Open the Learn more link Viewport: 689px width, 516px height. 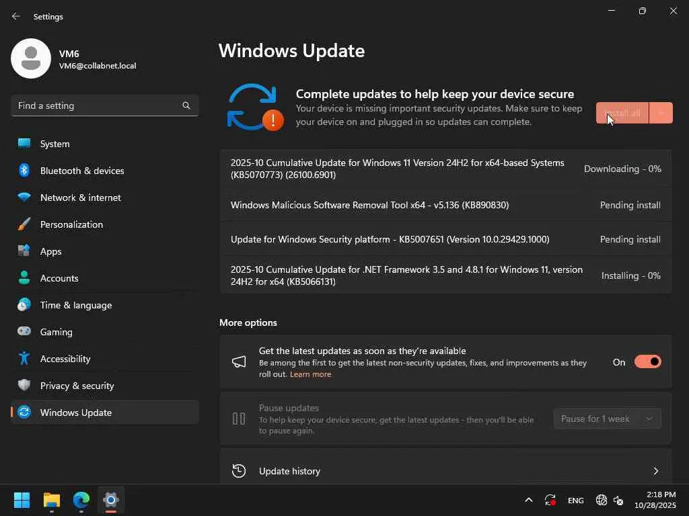[x=311, y=374]
